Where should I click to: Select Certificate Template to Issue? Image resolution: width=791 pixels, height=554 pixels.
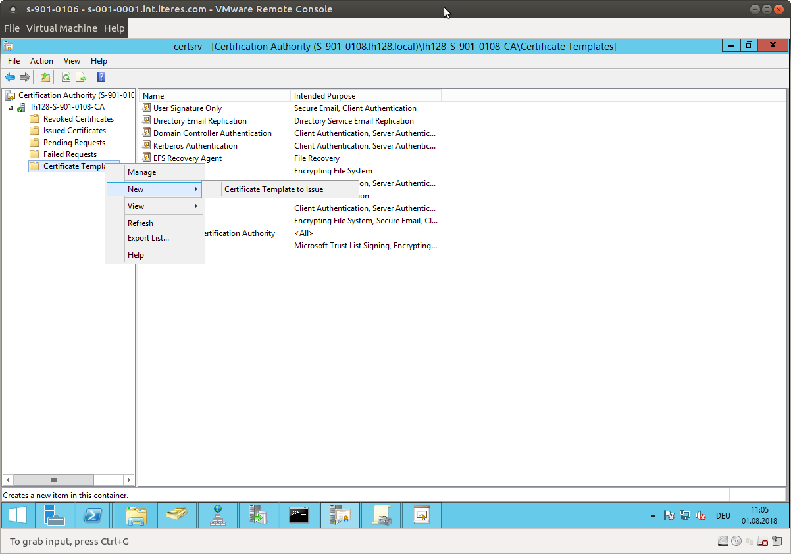pos(274,189)
